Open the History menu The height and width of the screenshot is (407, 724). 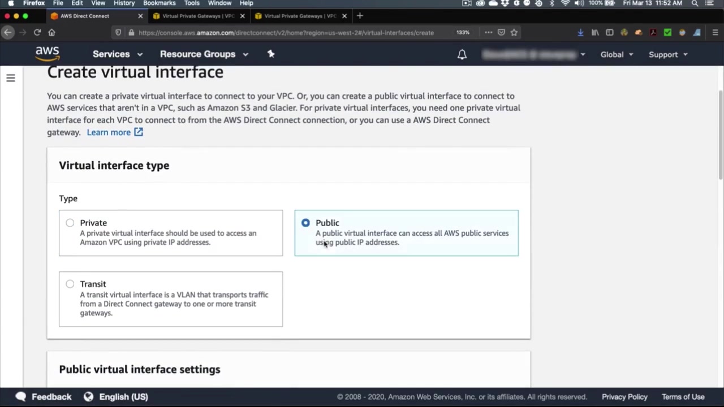(x=124, y=3)
